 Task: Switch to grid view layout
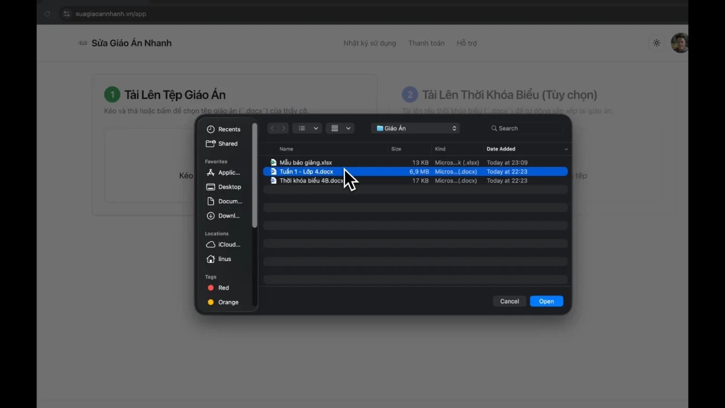pyautogui.click(x=334, y=128)
